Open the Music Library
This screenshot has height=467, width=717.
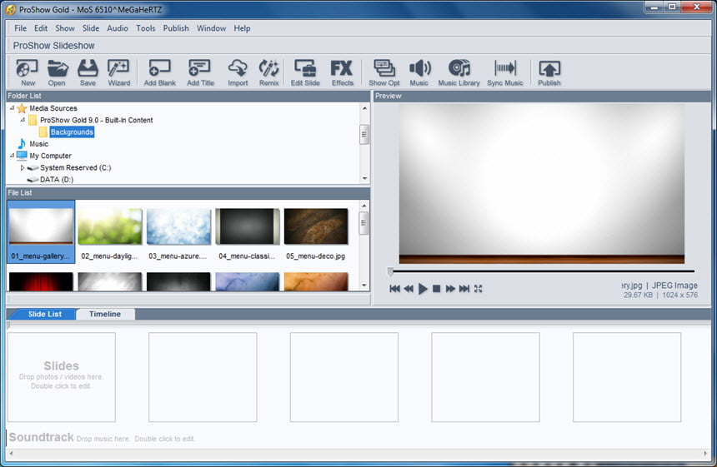[459, 72]
